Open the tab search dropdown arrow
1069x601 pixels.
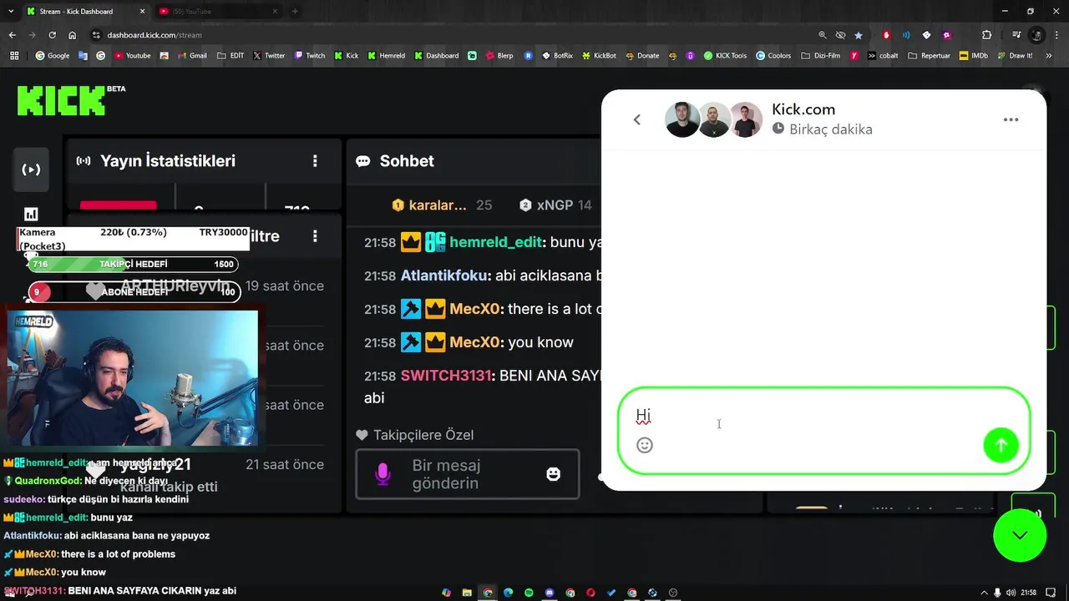click(9, 11)
